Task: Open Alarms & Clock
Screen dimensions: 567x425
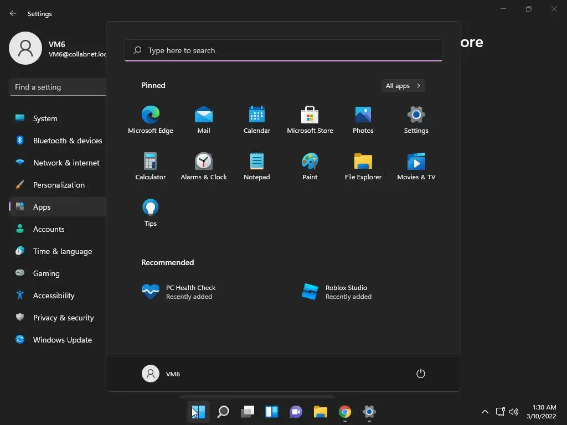Action: pos(204,166)
